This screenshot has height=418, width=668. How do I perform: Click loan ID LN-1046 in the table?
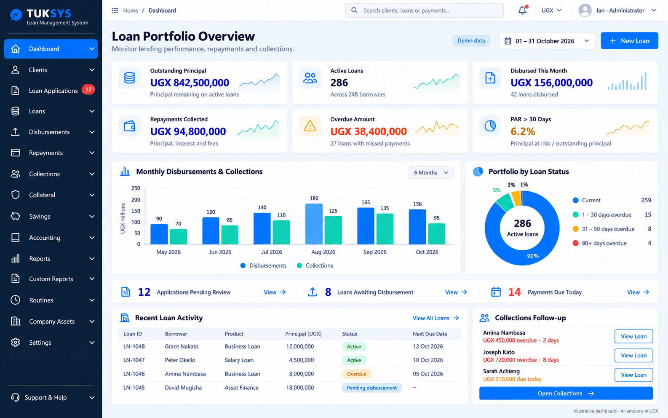coord(134,374)
